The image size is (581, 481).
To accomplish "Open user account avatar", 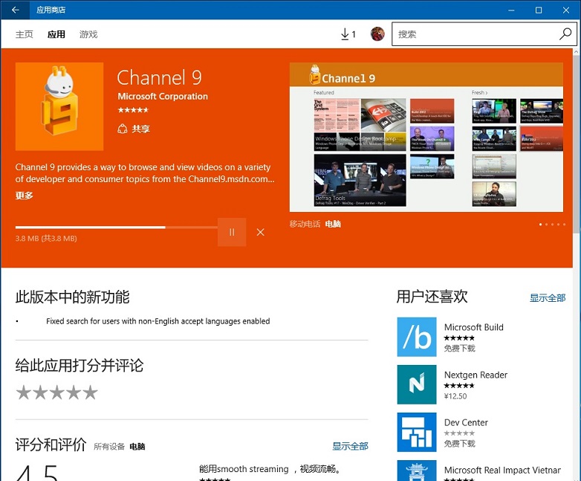I will tap(377, 34).
